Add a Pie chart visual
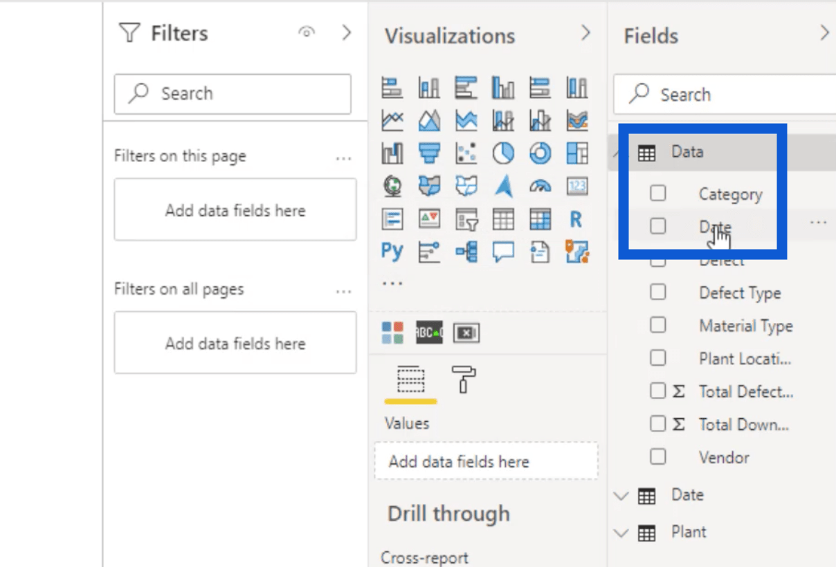Viewport: 836px width, 567px height. coord(503,153)
